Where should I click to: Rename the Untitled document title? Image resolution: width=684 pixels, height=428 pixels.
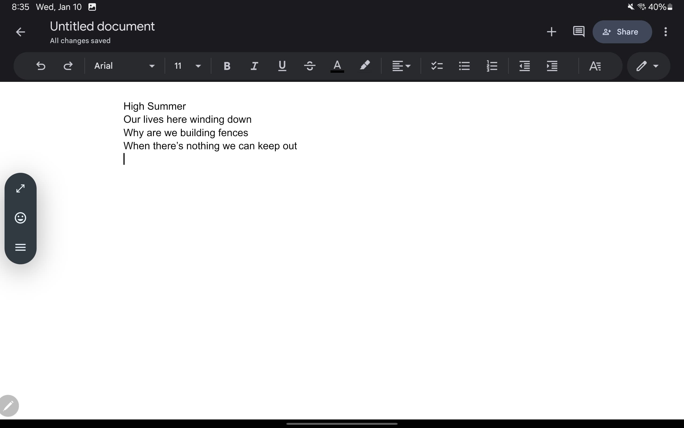point(102,26)
